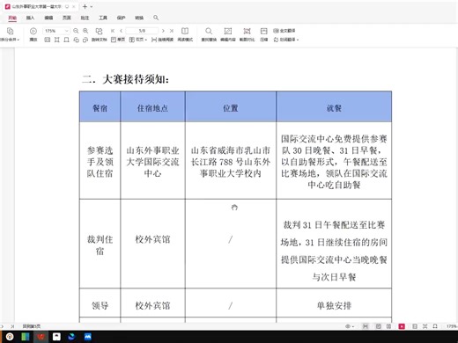
Task: Click the 裁判住宿 table cell
Action: [x=100, y=244]
